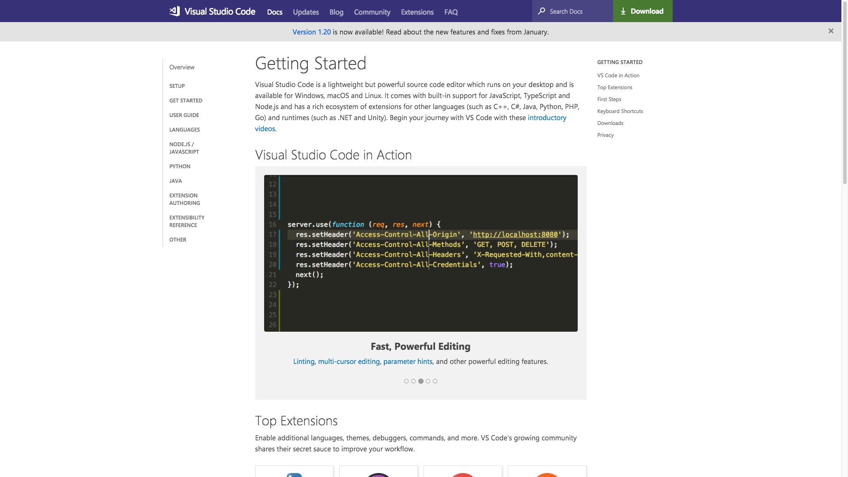This screenshot has width=848, height=477.
Task: Open the Docs menu item
Action: point(275,12)
